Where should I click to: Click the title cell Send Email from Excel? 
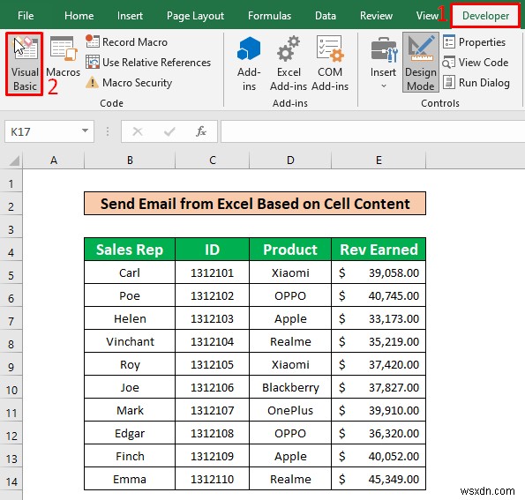tap(255, 204)
